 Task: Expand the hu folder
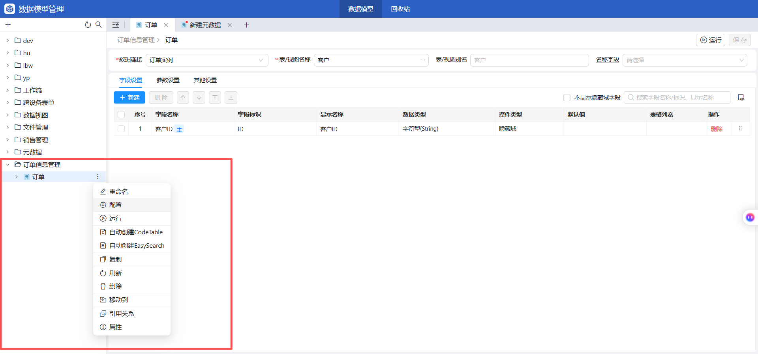[8, 53]
